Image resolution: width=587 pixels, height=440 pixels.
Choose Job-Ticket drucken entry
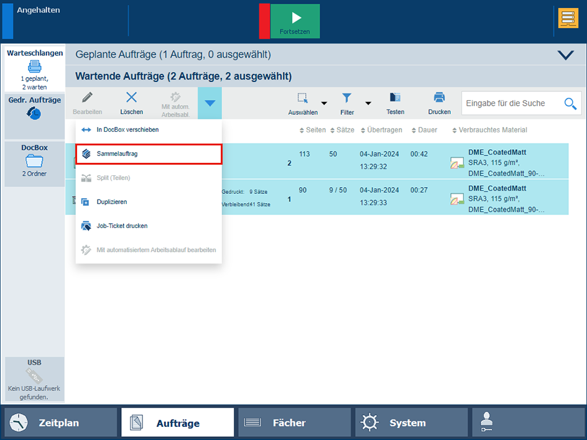pos(149,226)
